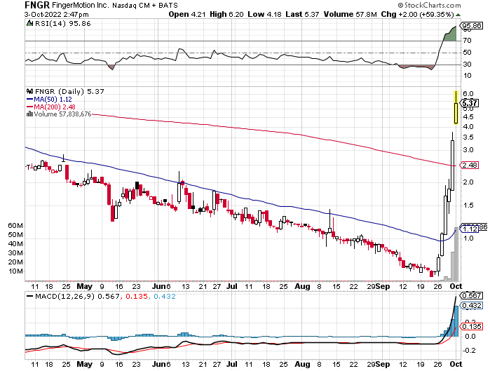Viewport: 490px width, 371px height.
Task: Click the Oct label on MACD panel axis
Action: tap(456, 365)
